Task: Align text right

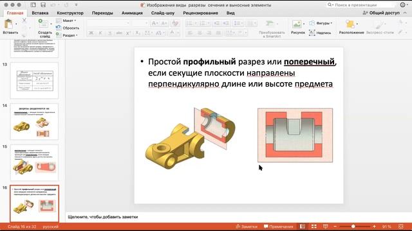Action: (x=209, y=33)
